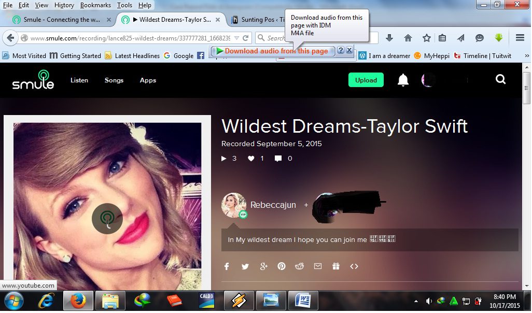Viewport: 532px width, 313px height.
Task: Go to Smule home via the logo
Action: tap(33, 80)
